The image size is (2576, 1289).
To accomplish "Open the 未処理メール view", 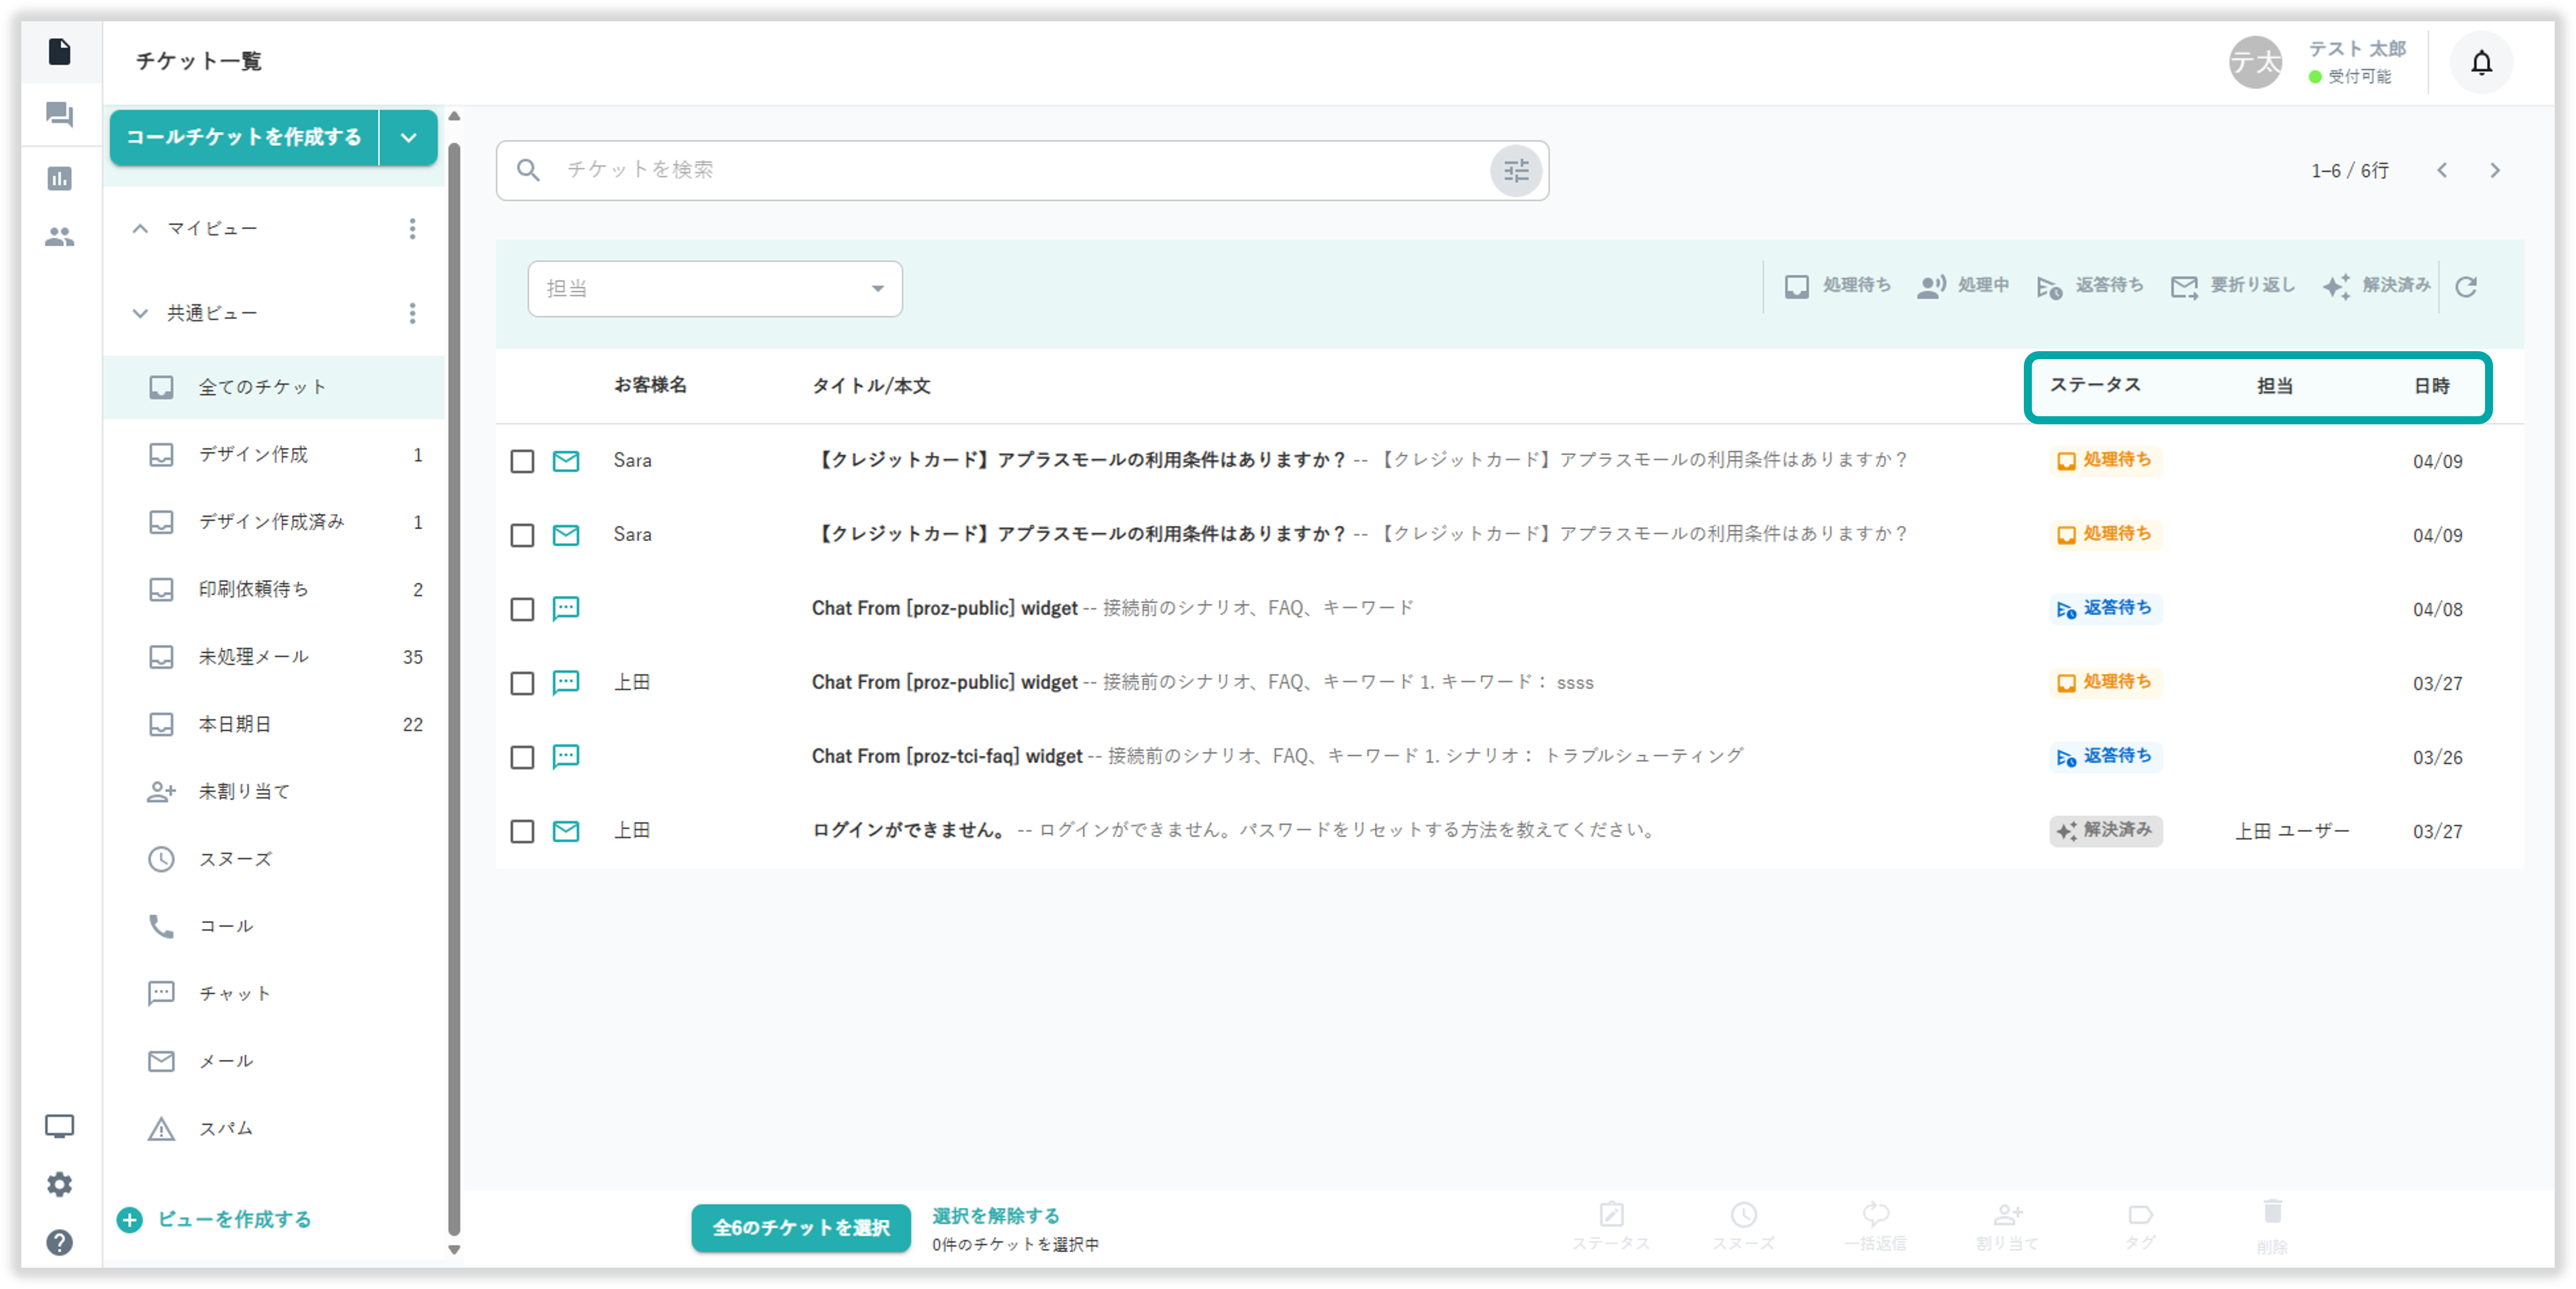I will pos(254,657).
